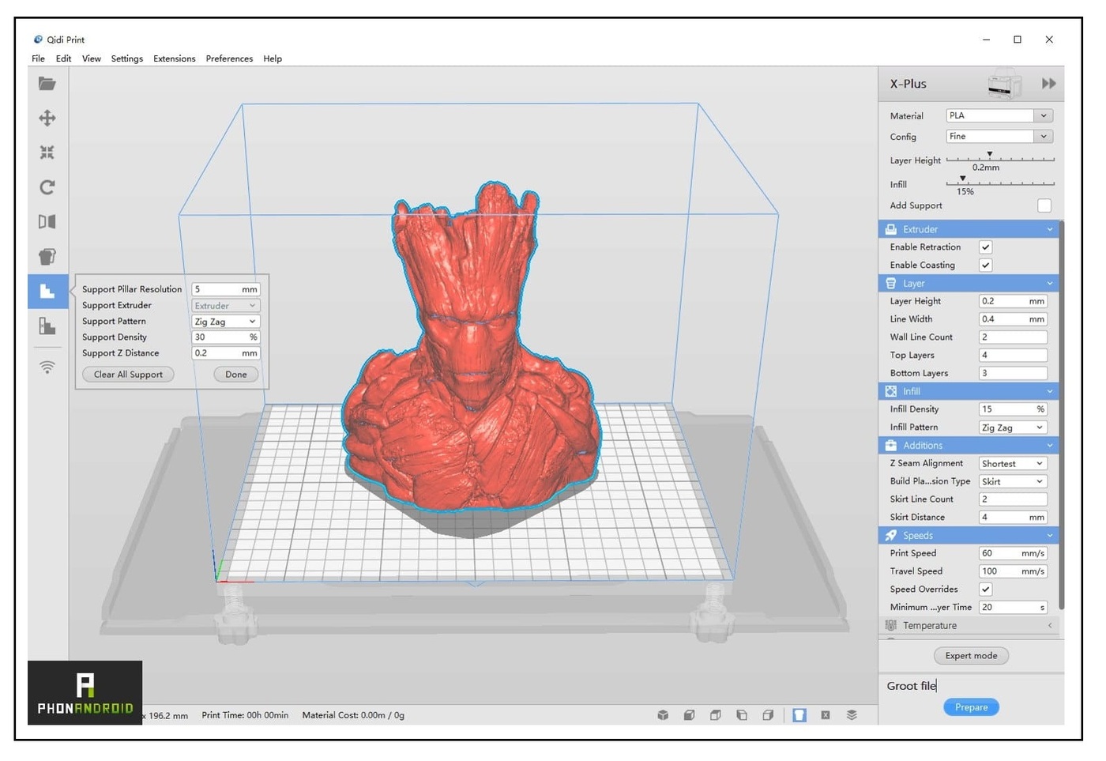
Task: Click the Extruder section icon
Action: point(891,229)
